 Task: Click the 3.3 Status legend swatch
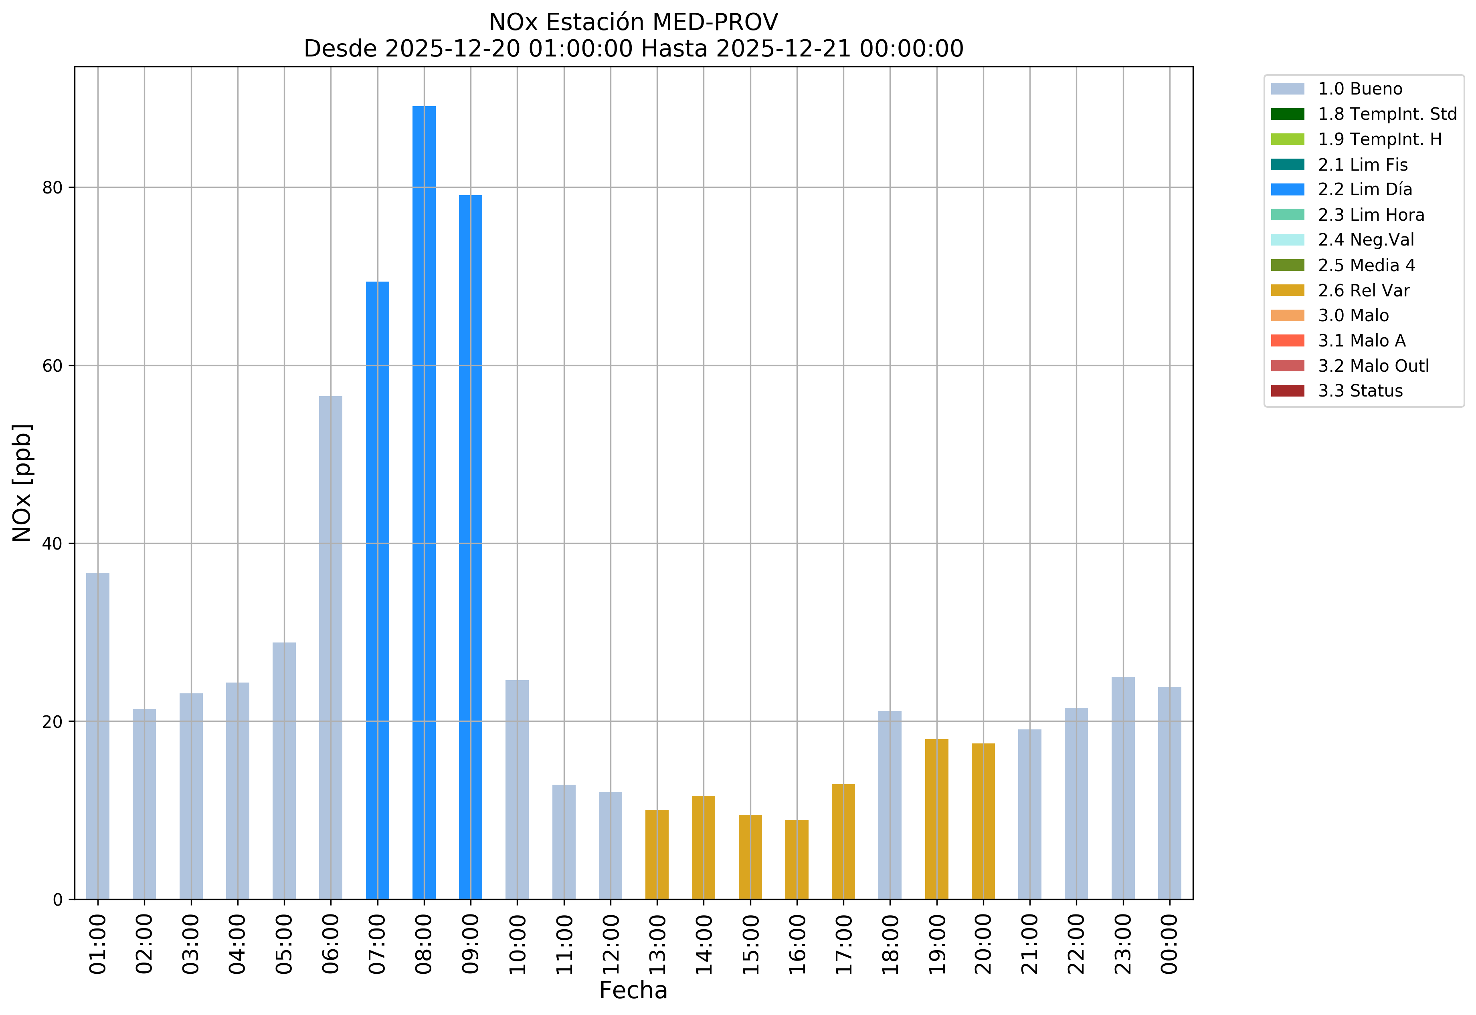(x=1287, y=391)
